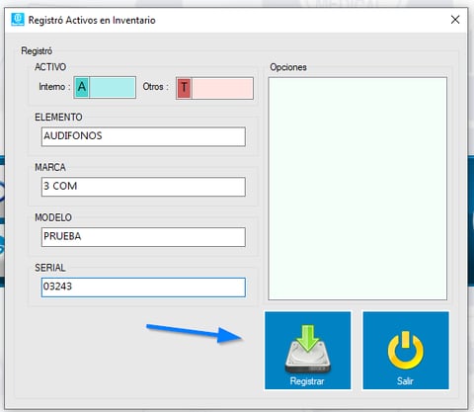The height and width of the screenshot is (412, 474).
Task: Click the Opciones group heading
Action: tap(288, 67)
